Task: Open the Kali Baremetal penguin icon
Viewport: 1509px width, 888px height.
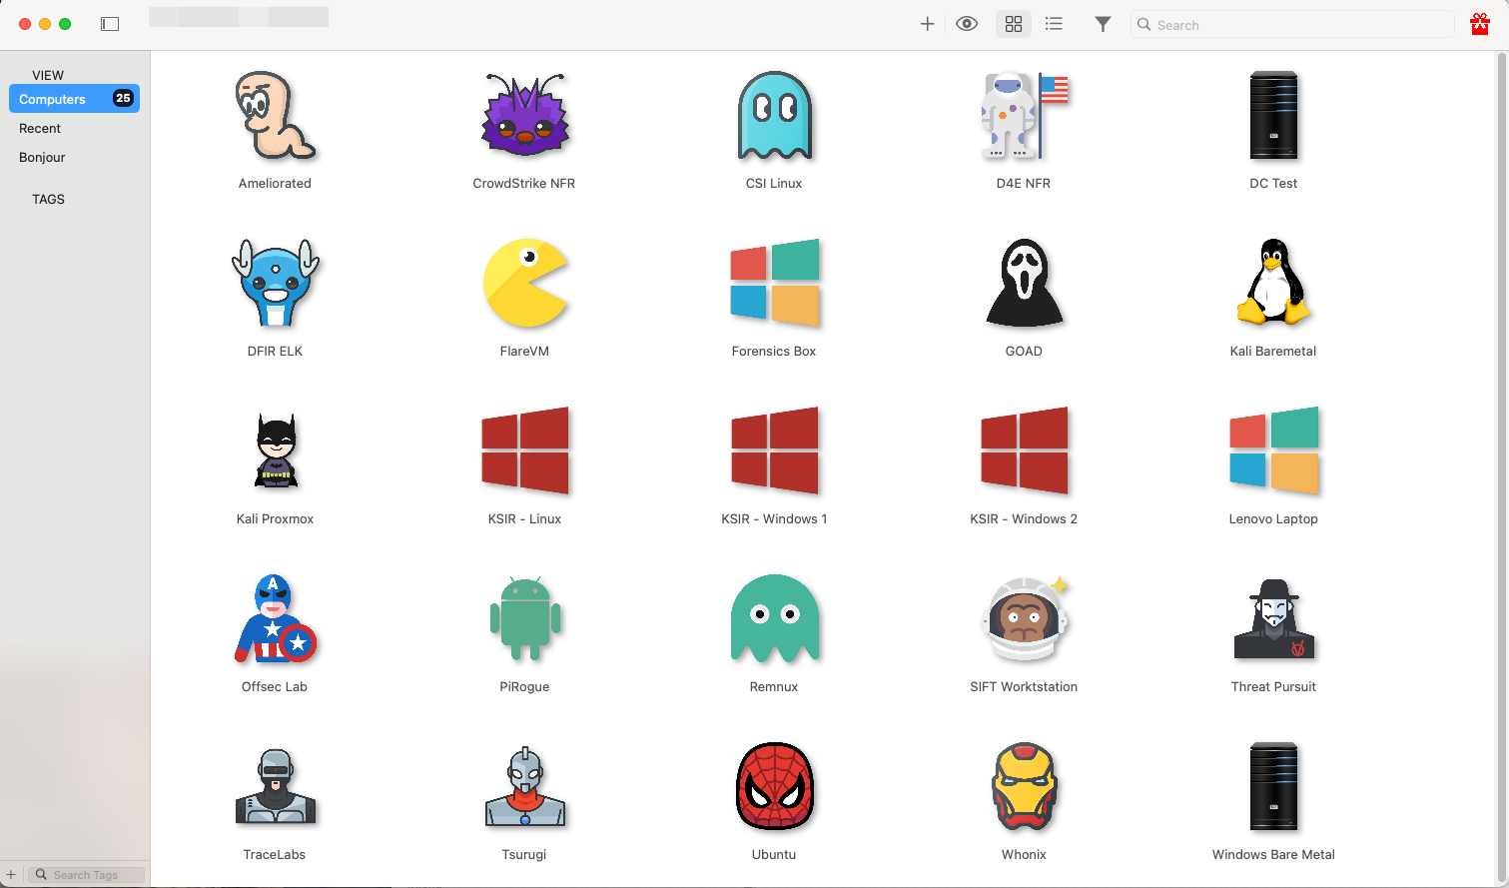Action: 1273,284
